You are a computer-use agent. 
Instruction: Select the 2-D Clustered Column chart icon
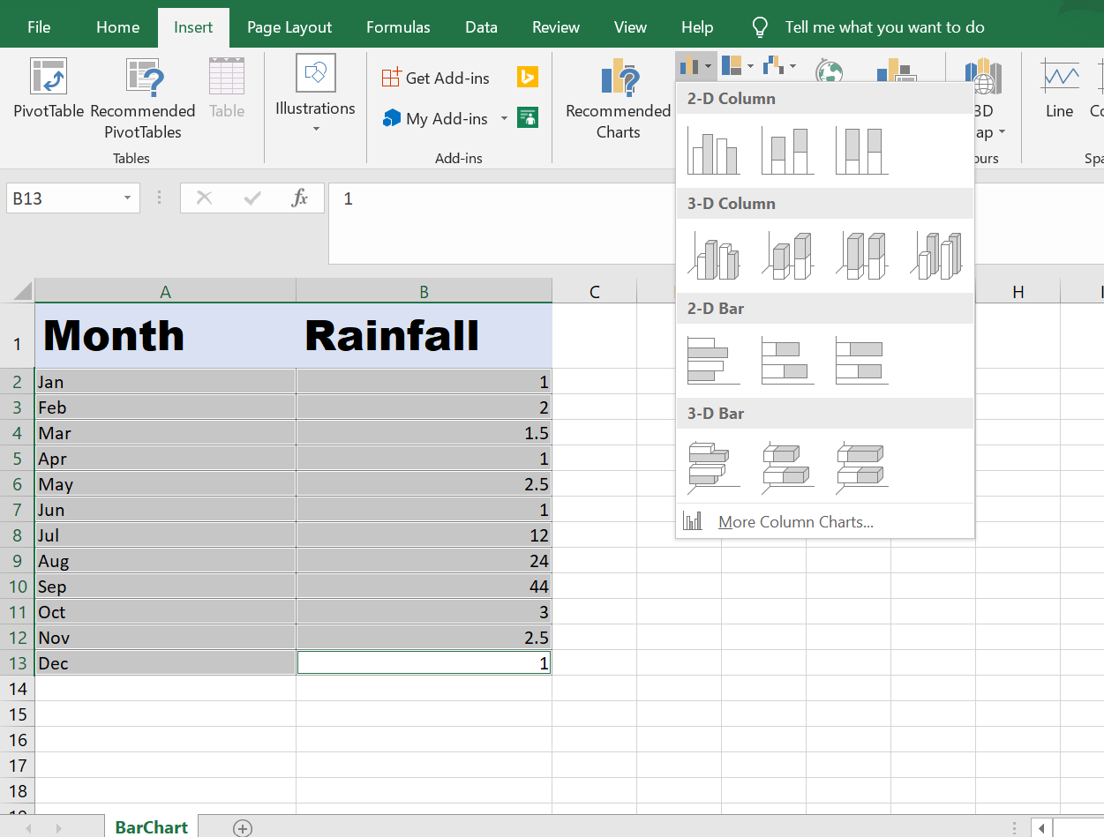click(x=713, y=151)
